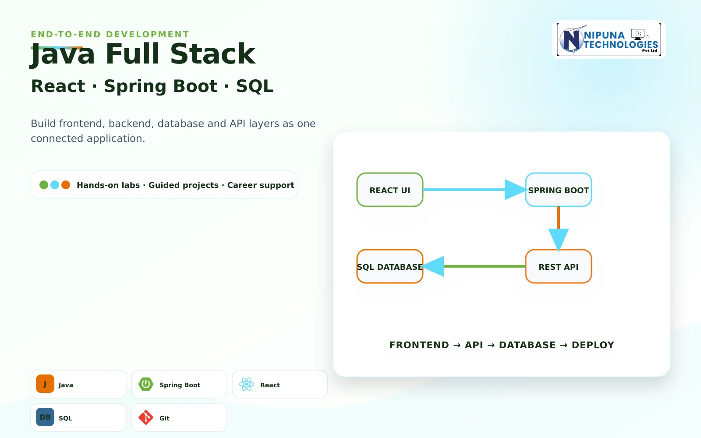Click the REST API diagram node

pyautogui.click(x=559, y=266)
